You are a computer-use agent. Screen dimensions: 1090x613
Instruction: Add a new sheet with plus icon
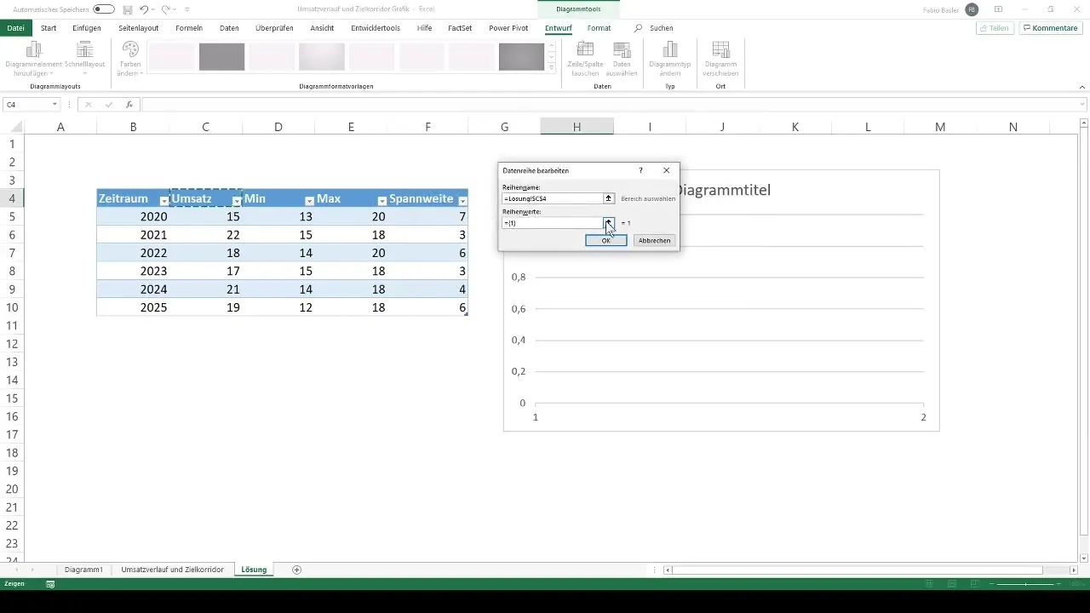pyautogui.click(x=296, y=570)
